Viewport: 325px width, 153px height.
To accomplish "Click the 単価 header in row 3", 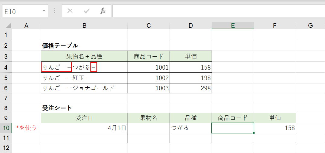I will point(191,56).
